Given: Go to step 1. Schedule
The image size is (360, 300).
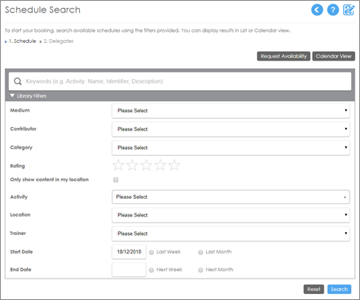Looking at the screenshot, I should click(x=22, y=41).
